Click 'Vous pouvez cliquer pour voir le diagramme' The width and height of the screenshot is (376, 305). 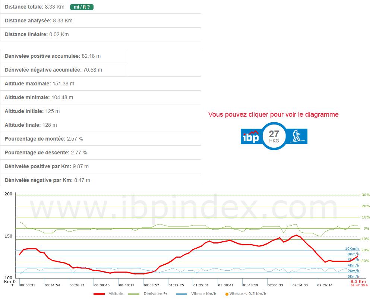[x=273, y=114]
